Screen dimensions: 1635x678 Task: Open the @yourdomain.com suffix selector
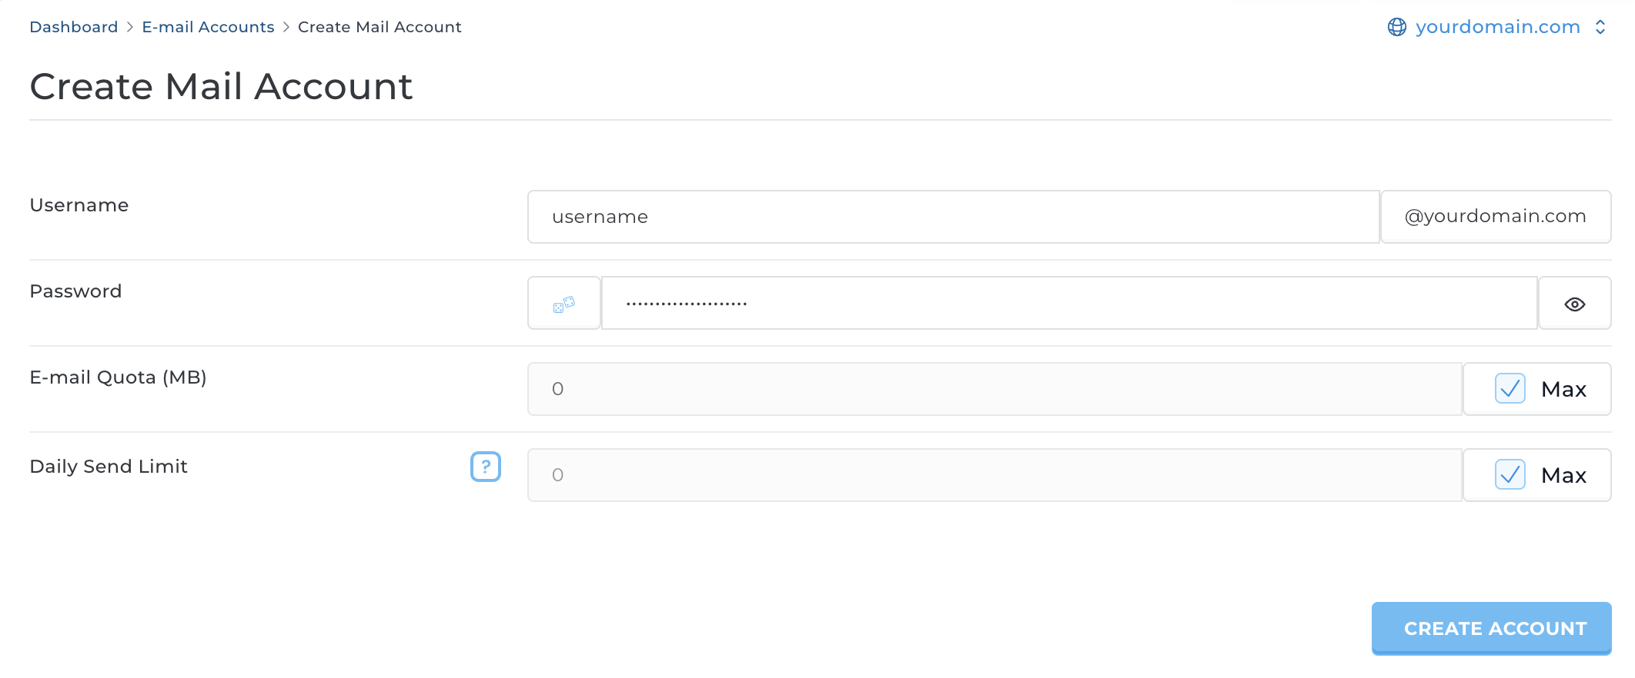point(1496,216)
